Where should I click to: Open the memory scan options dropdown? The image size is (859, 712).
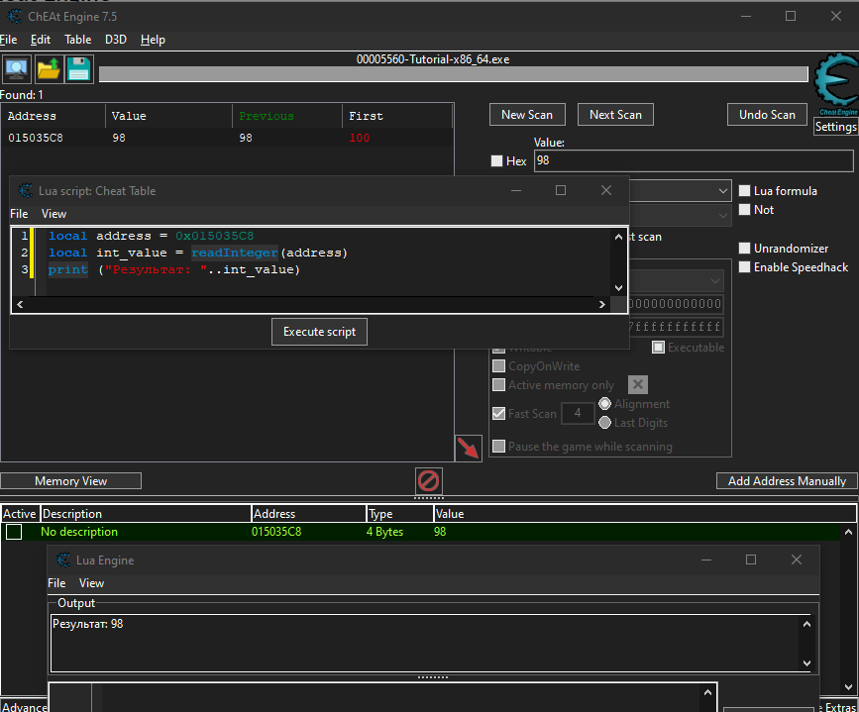[x=715, y=281]
